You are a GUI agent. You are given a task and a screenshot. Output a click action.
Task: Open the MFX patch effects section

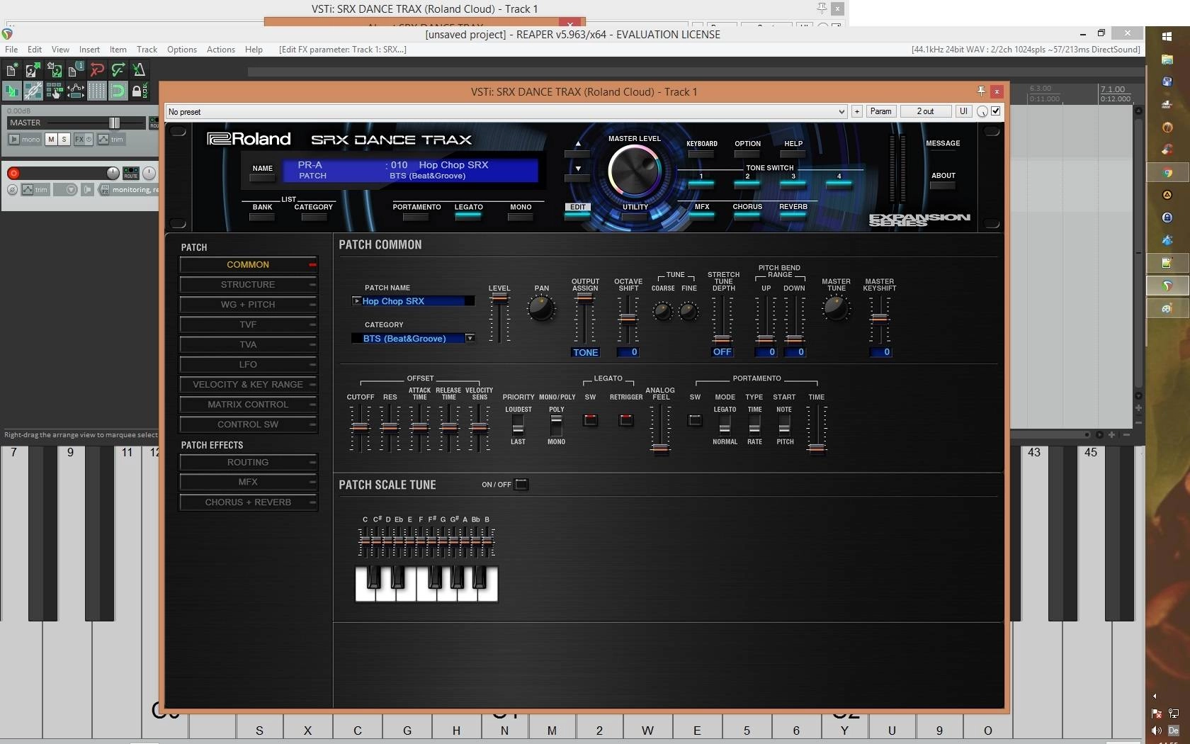[248, 482]
